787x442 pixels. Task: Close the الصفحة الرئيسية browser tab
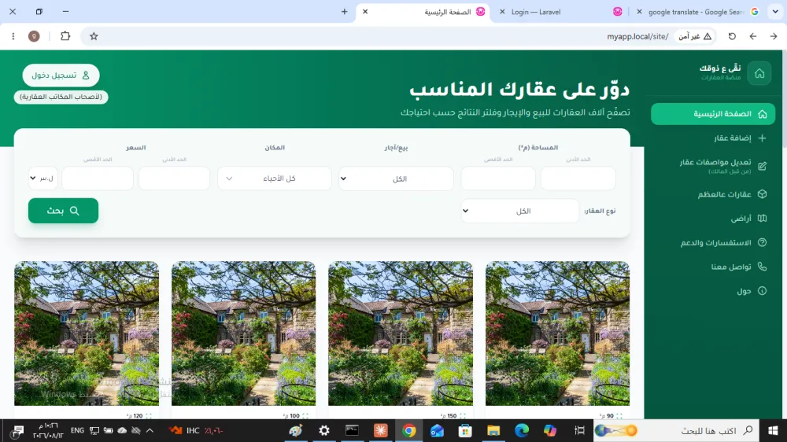coord(365,12)
